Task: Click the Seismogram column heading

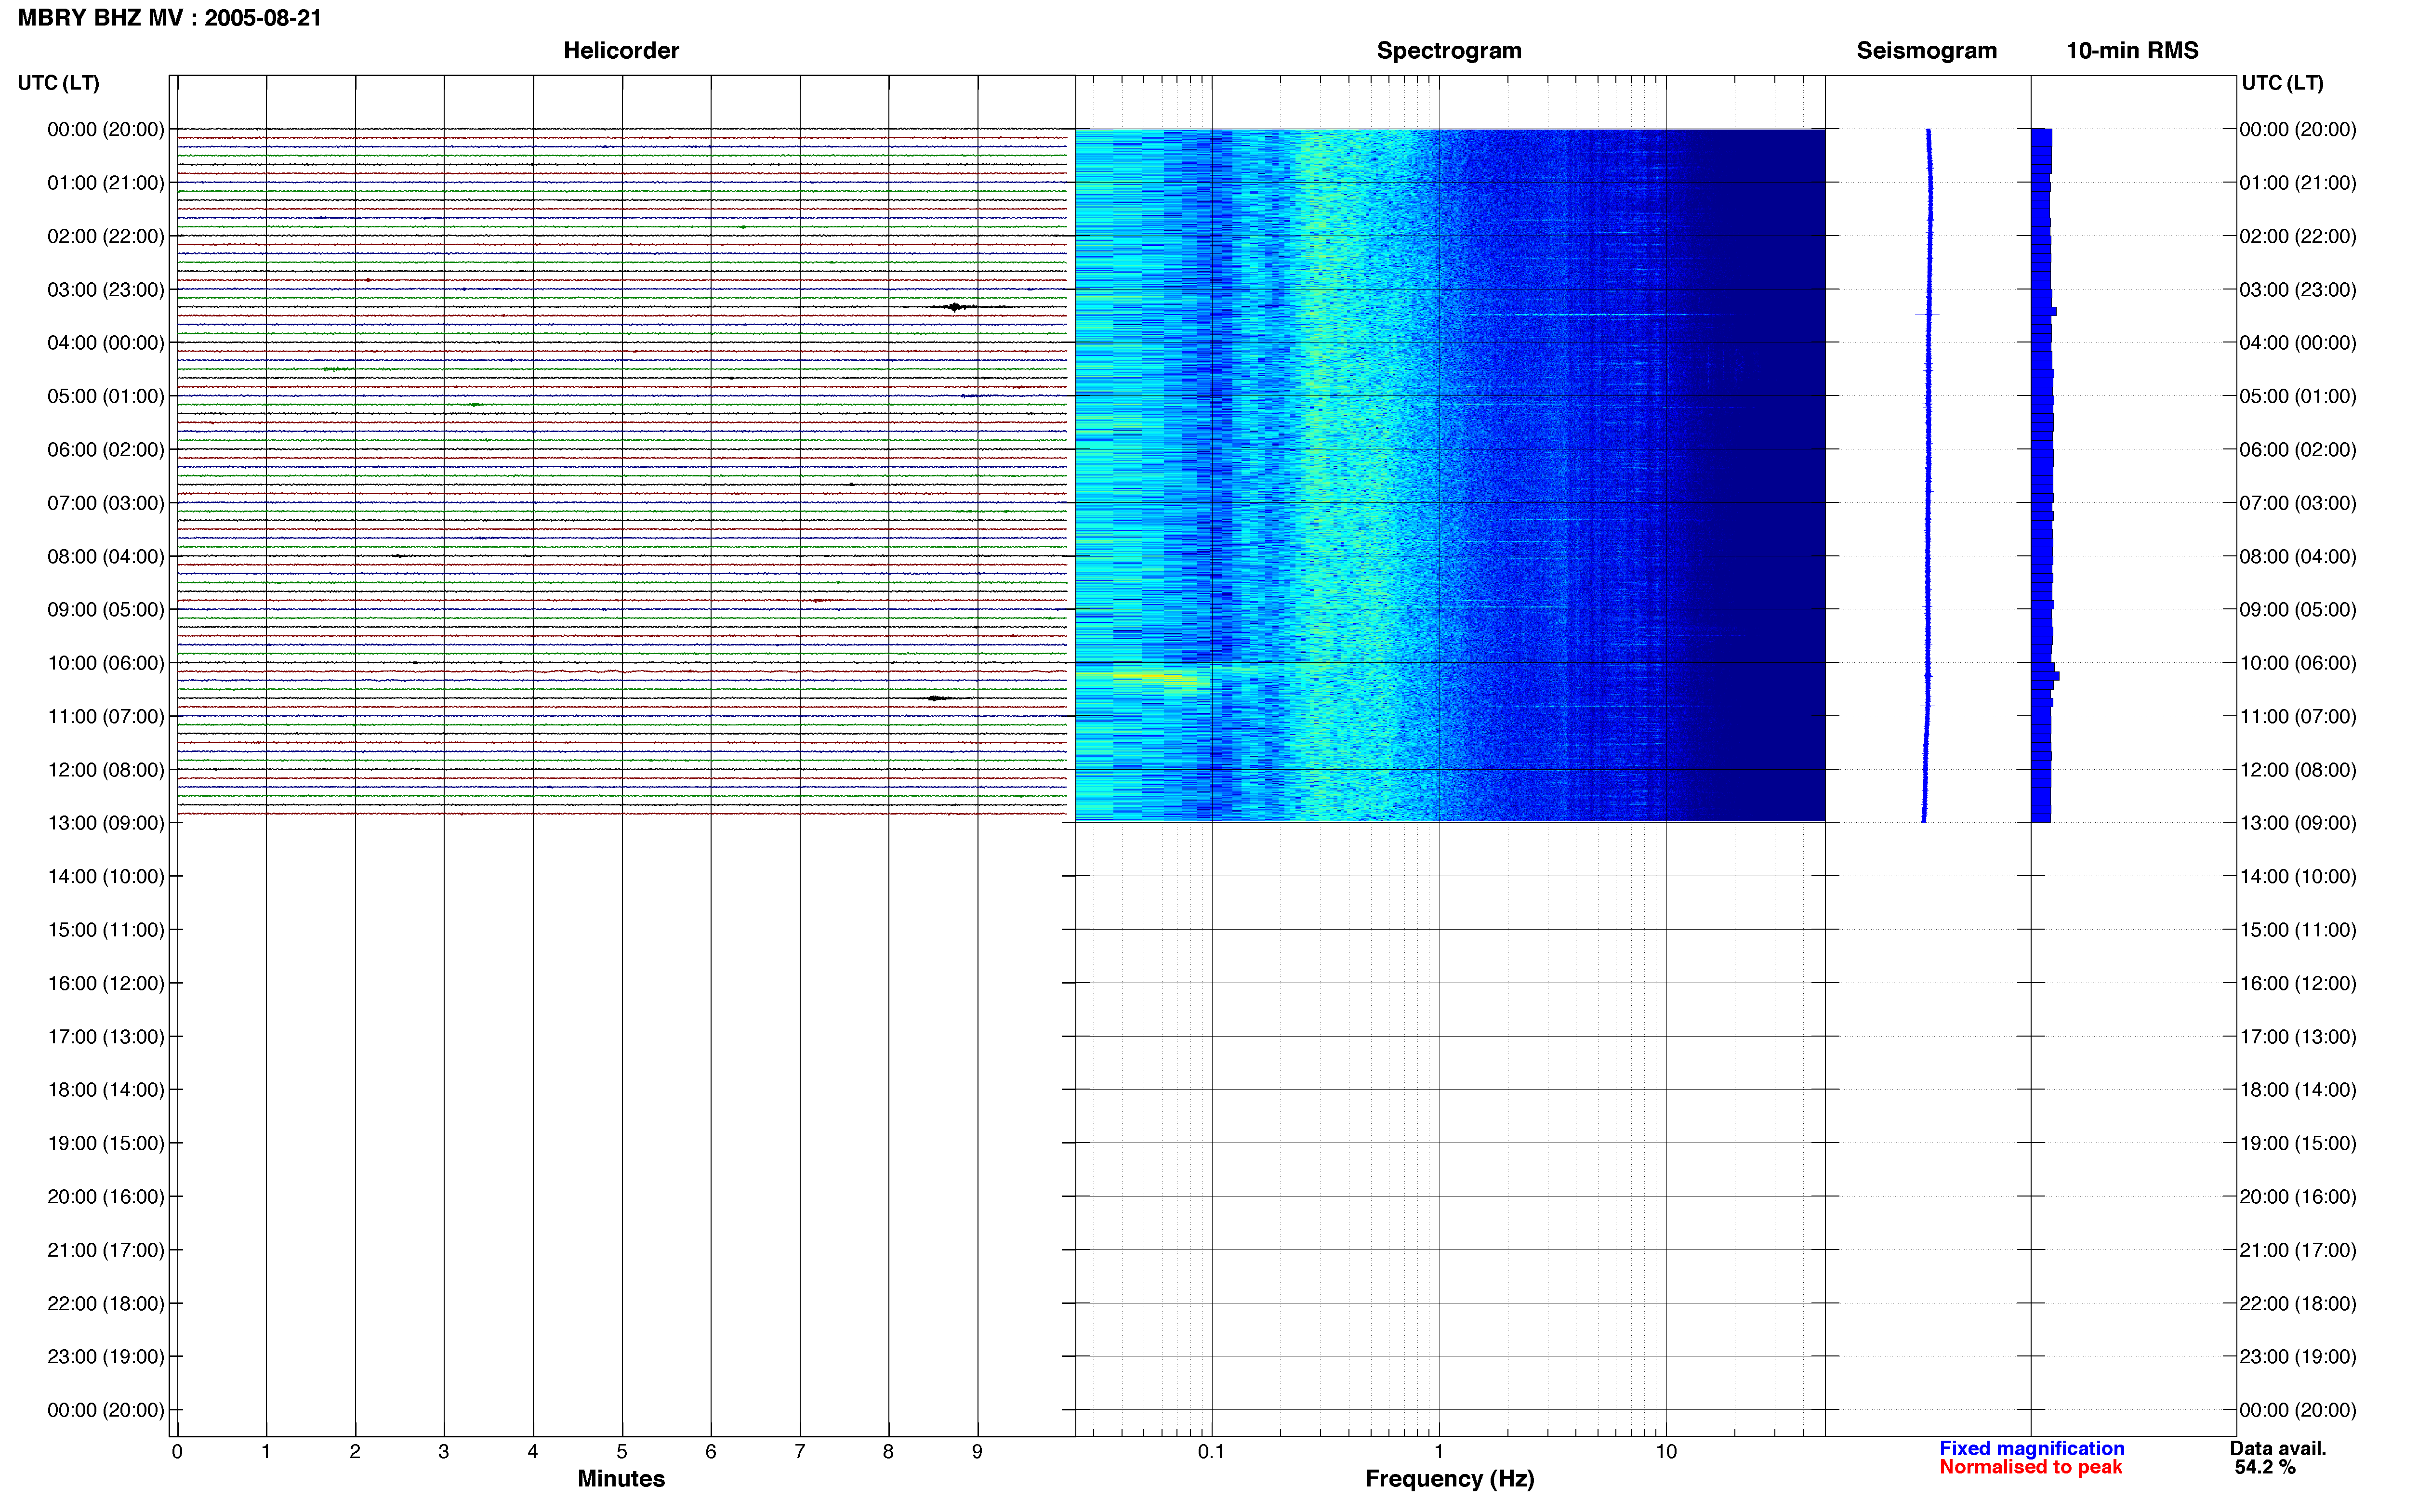Action: [1926, 50]
